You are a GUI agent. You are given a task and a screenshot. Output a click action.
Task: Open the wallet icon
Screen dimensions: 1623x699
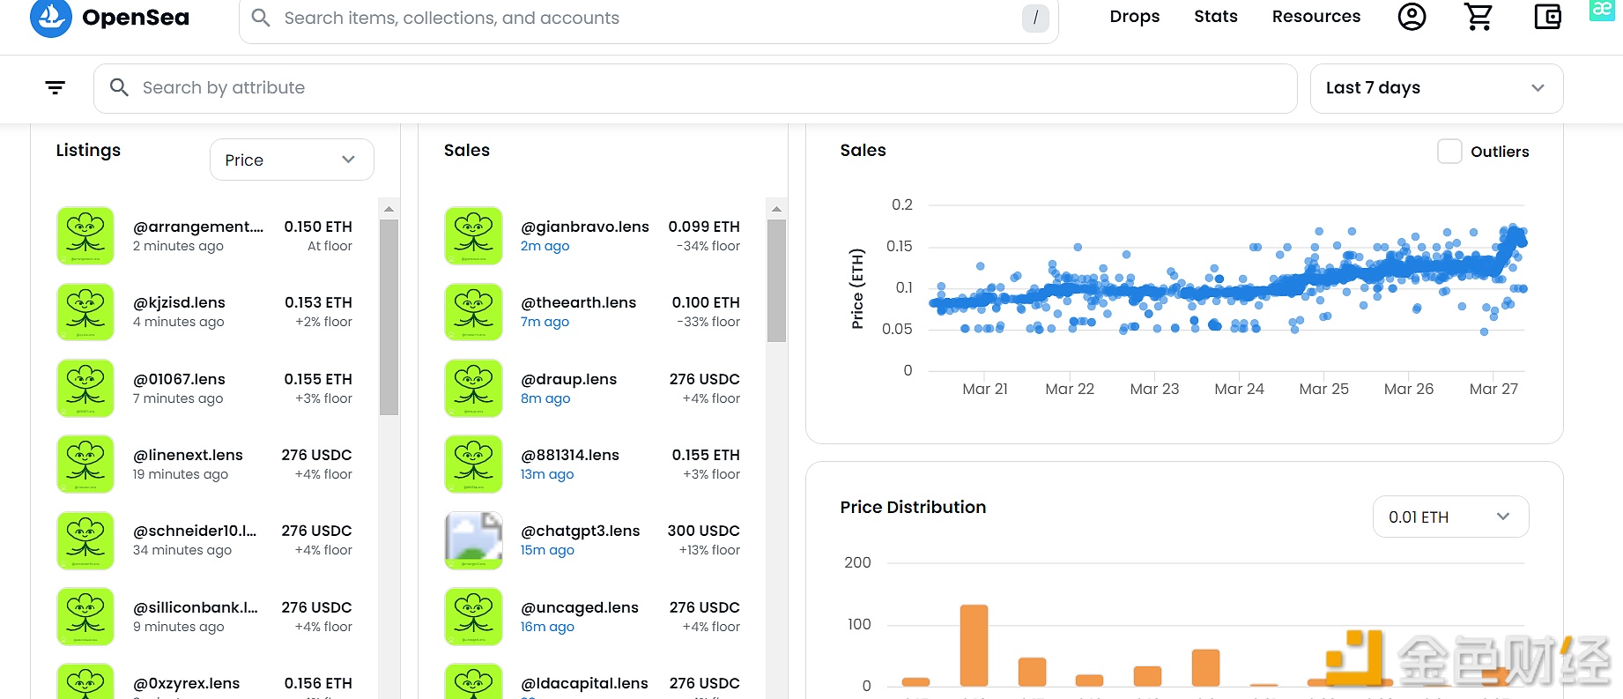click(x=1547, y=17)
